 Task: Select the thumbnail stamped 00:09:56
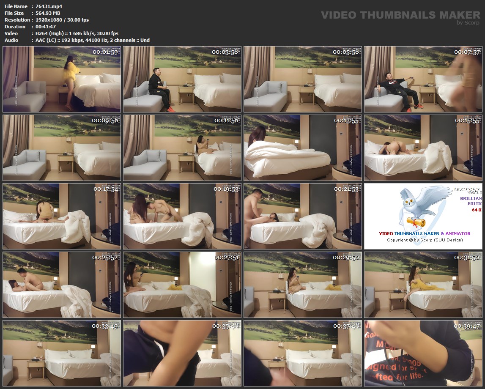[x=62, y=148]
